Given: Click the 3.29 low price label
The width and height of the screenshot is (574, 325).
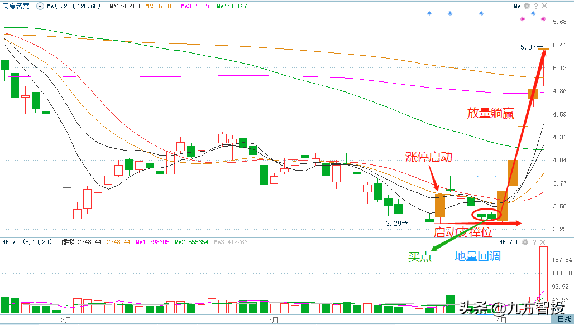Looking at the screenshot, I should [x=394, y=223].
